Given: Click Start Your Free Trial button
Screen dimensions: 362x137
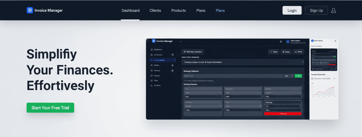Looking at the screenshot, I should click(50, 108).
